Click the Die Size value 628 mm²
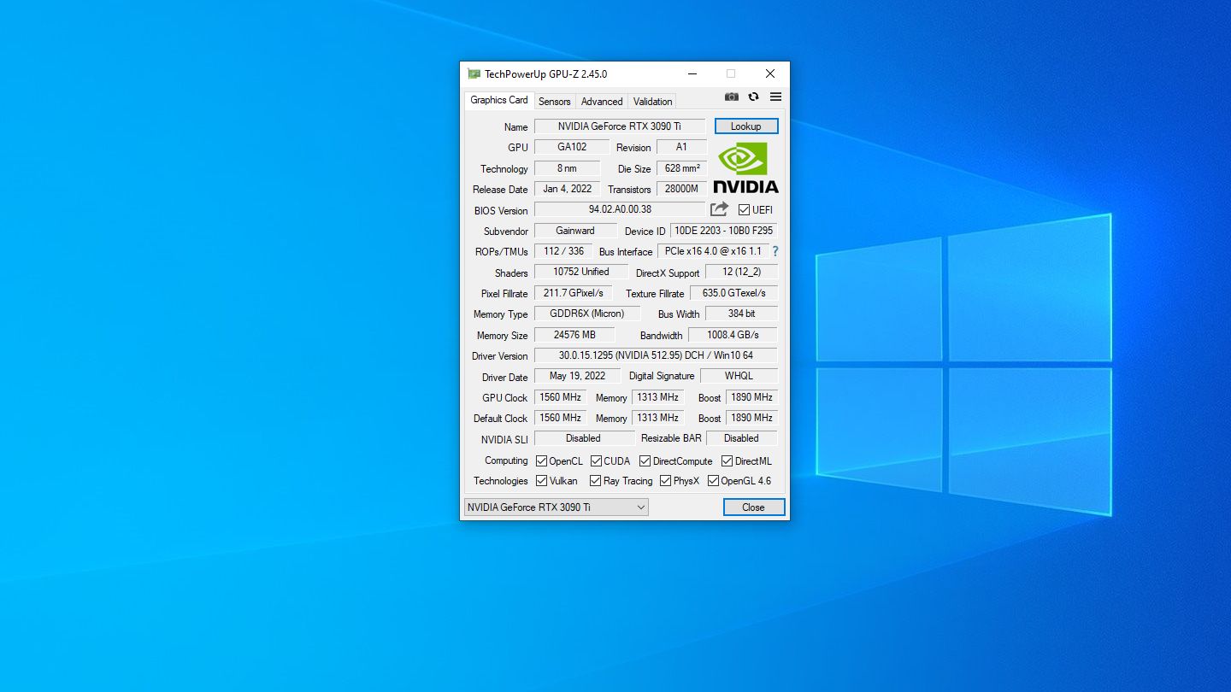Image resolution: width=1231 pixels, height=692 pixels. point(681,168)
